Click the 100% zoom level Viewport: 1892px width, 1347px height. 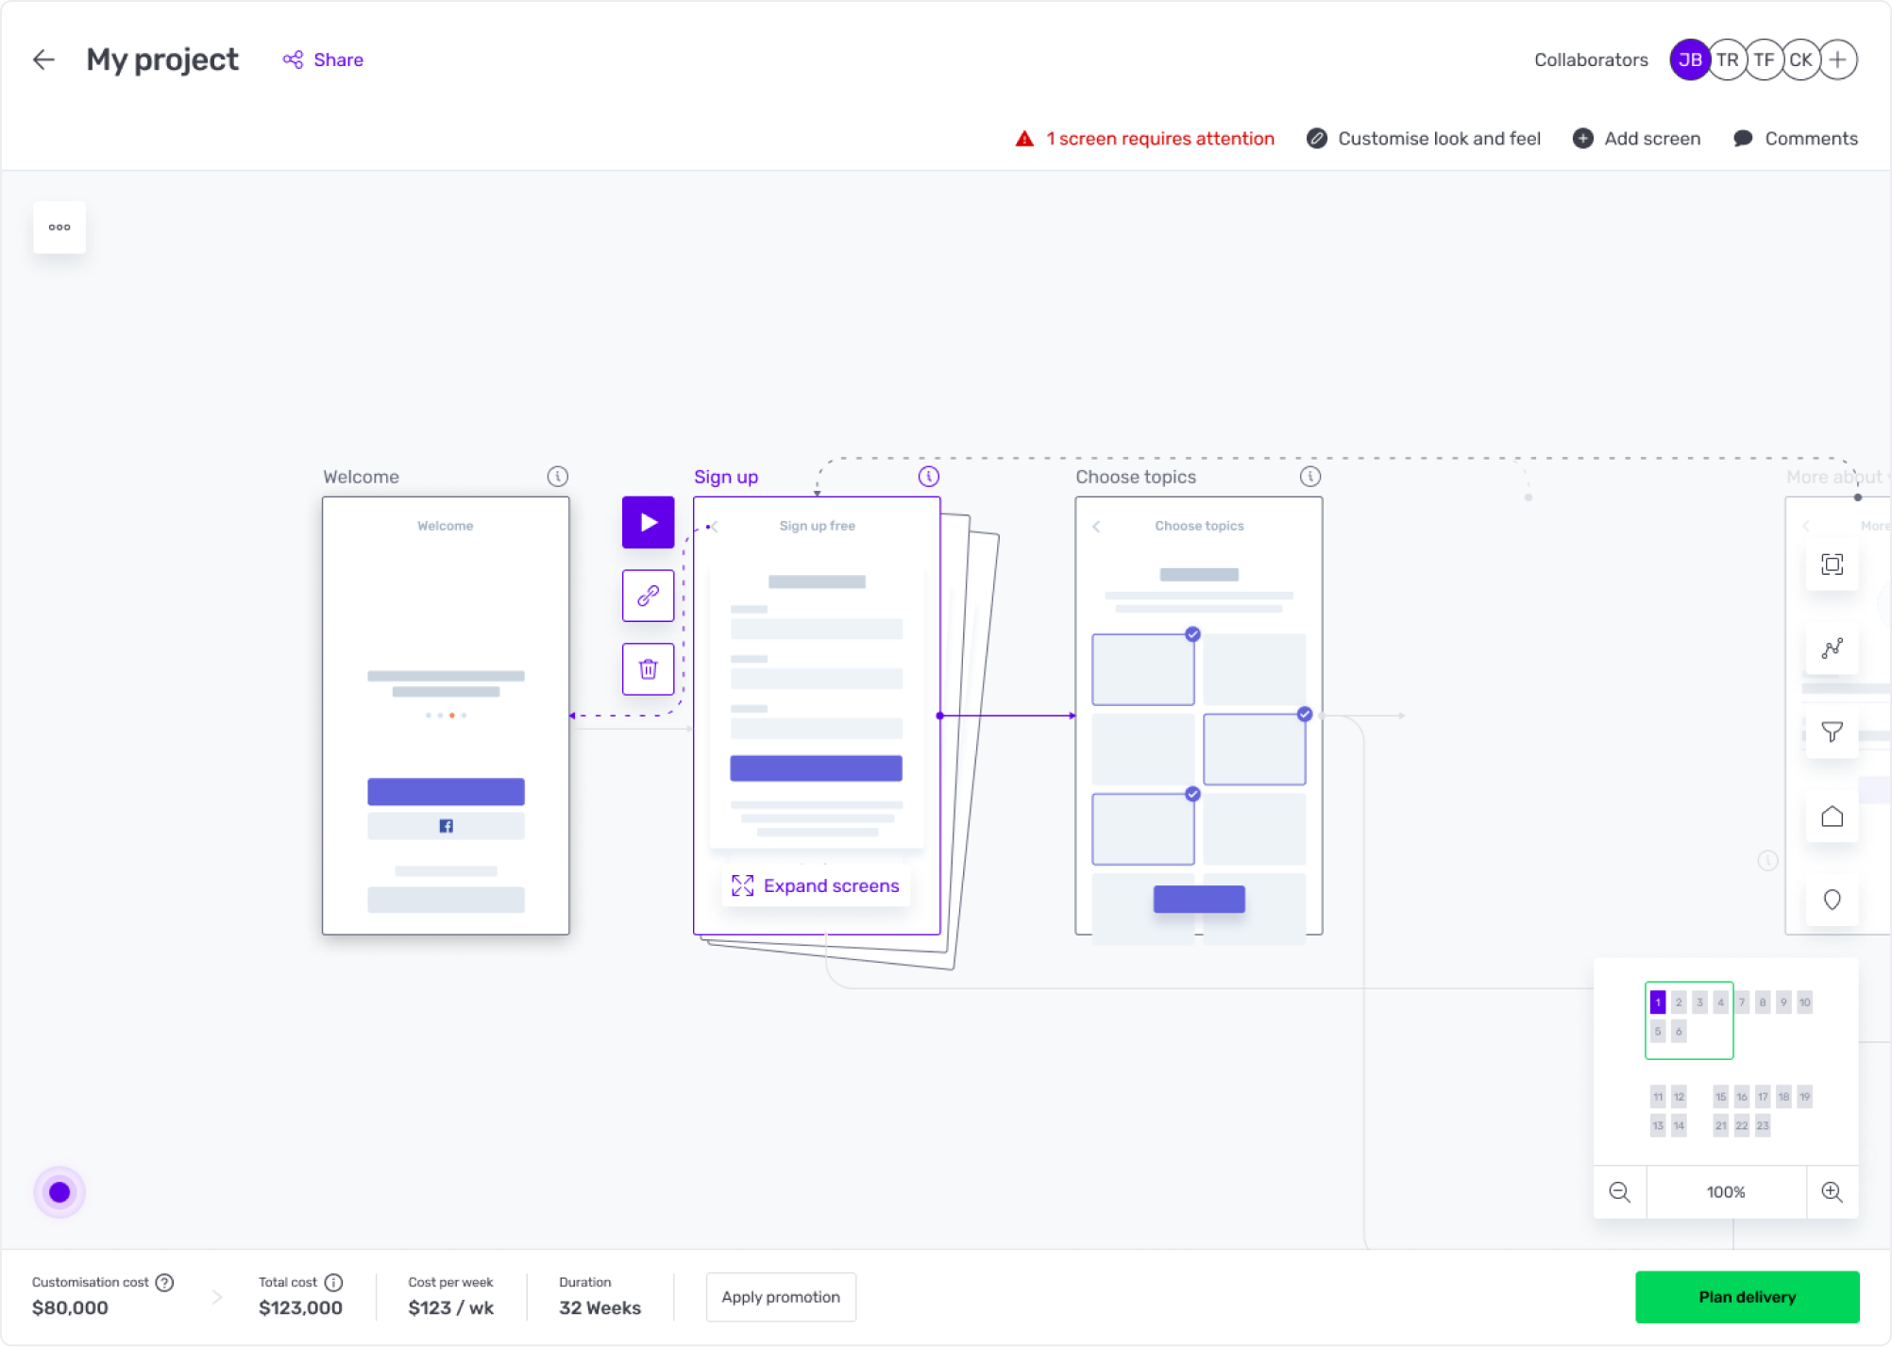(x=1726, y=1192)
